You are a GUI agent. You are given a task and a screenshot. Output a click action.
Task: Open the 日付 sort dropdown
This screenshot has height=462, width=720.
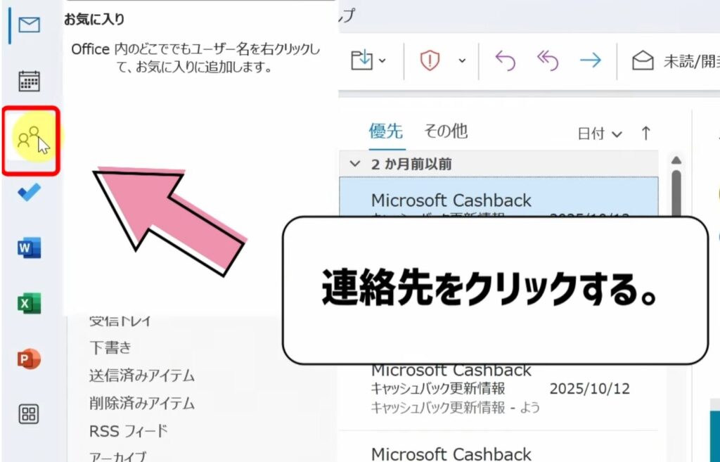point(599,134)
